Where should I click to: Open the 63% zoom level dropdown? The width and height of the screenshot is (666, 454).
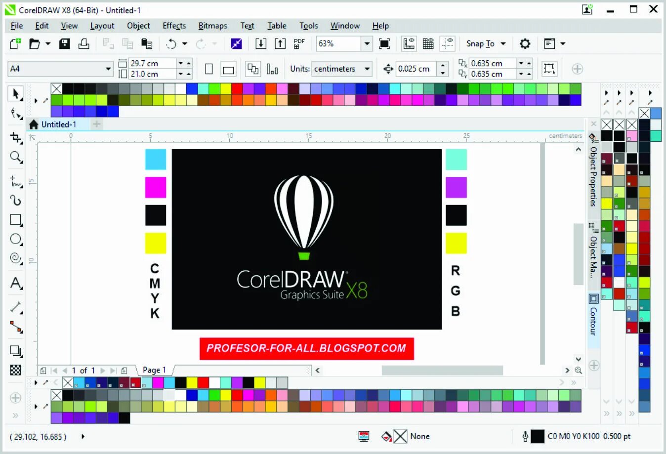point(367,43)
